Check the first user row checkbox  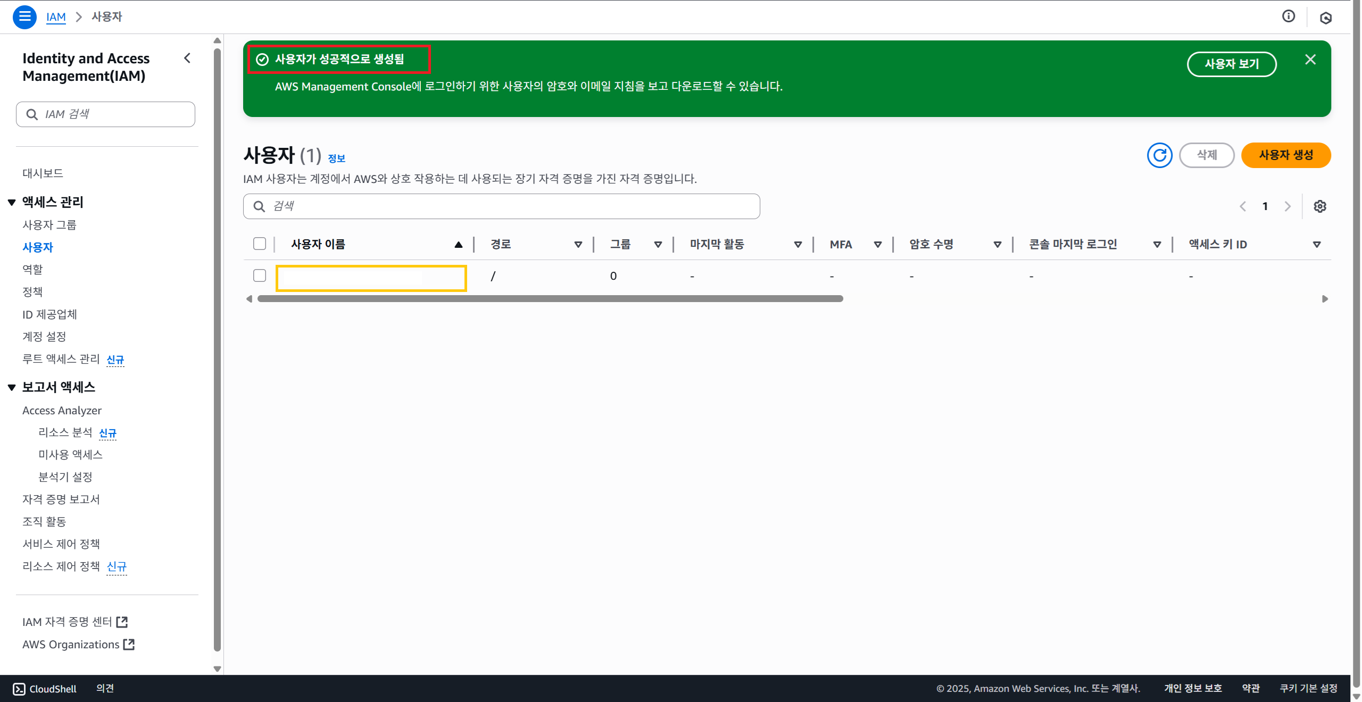[x=260, y=275]
